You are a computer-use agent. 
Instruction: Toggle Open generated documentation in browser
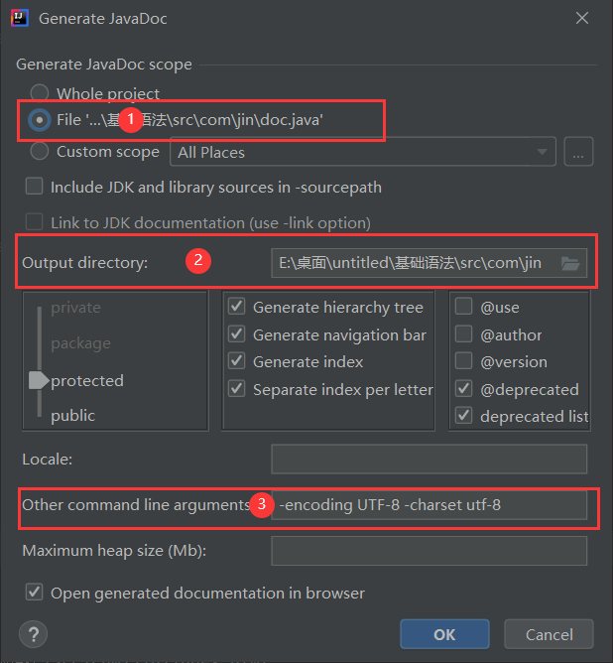click(35, 593)
